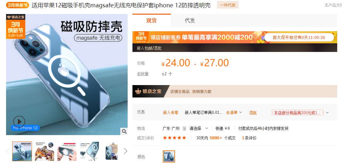Expand the shop discount promotions chevron

pyautogui.click(x=327, y=112)
